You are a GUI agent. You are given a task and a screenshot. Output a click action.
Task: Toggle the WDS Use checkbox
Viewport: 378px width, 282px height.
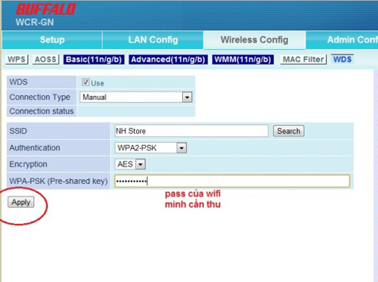[x=85, y=82]
